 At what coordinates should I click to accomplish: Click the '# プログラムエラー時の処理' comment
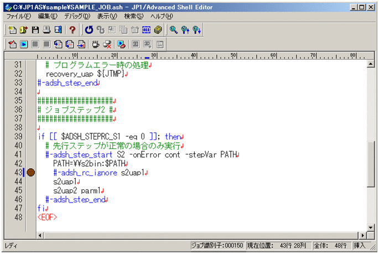click(97, 65)
